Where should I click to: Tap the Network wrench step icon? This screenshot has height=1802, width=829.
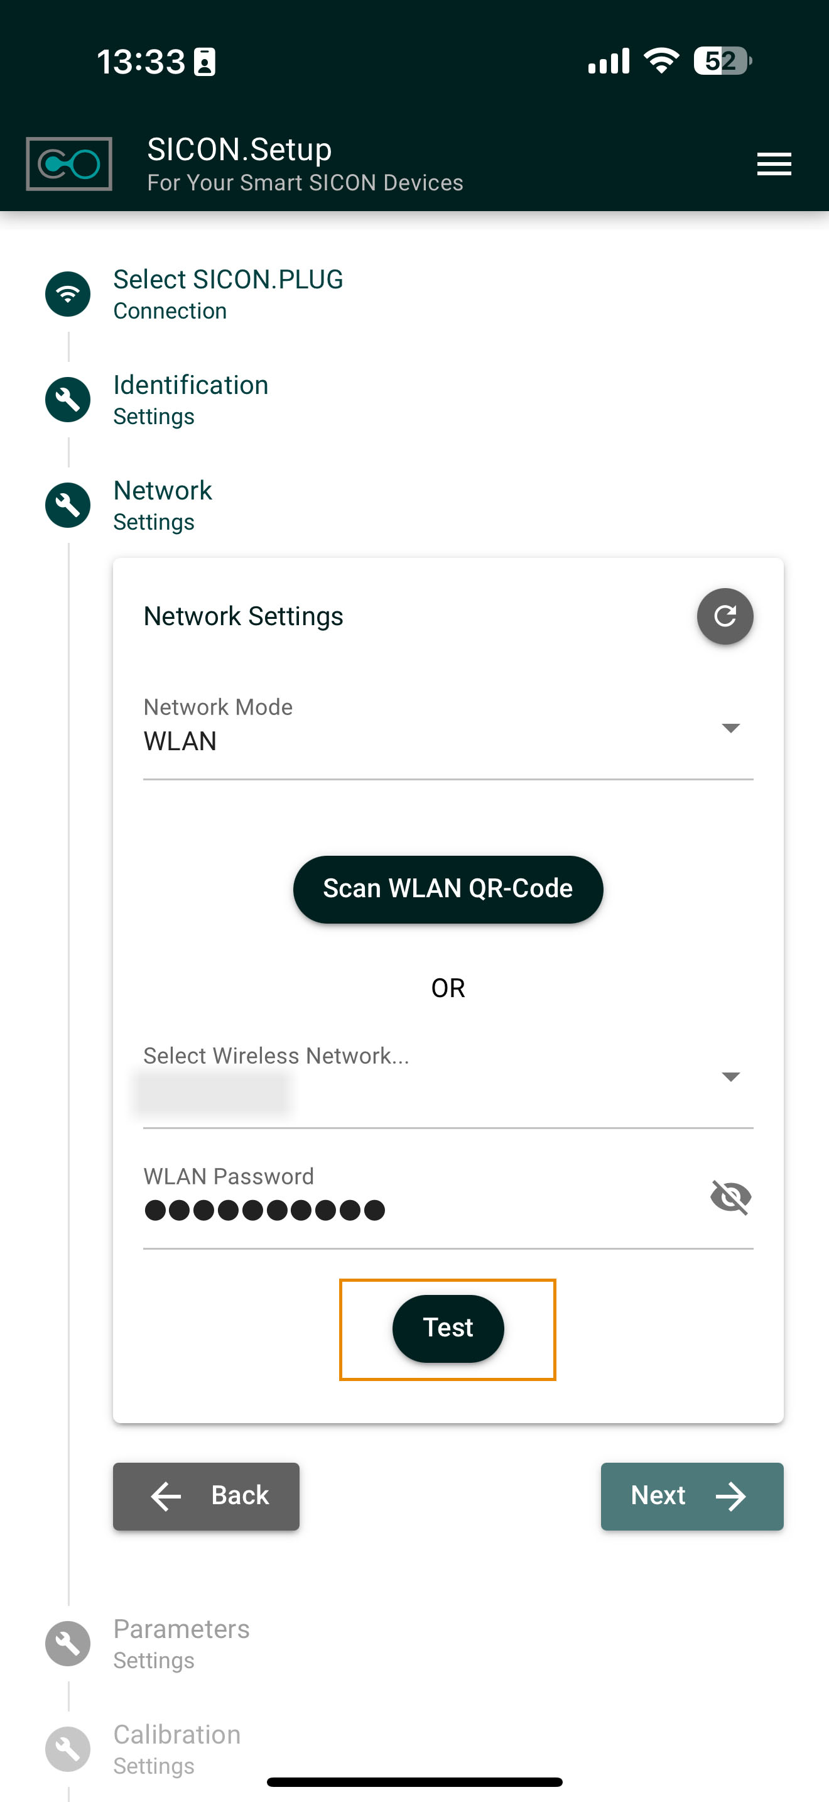point(68,505)
